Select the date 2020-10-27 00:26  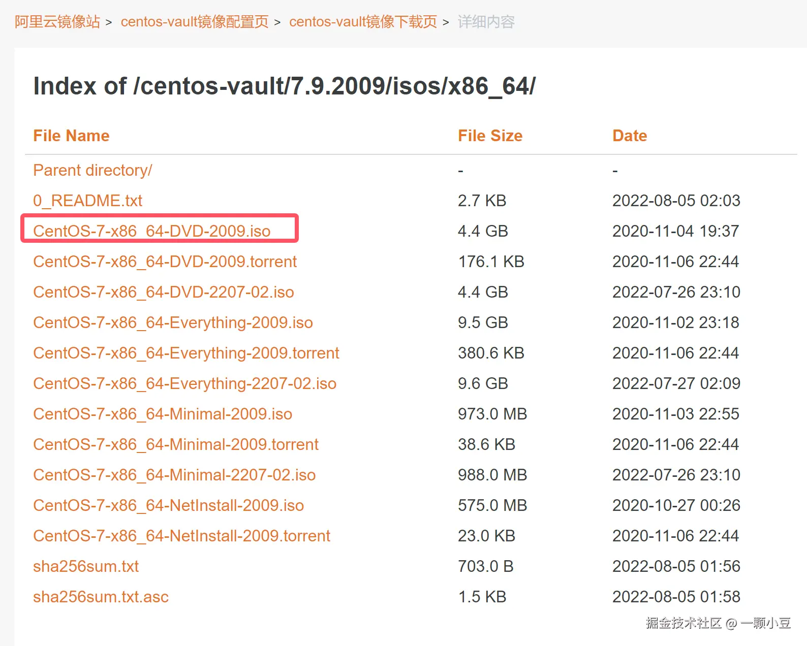676,505
